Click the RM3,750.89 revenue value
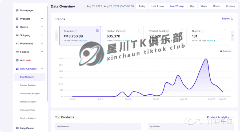 [73, 36]
